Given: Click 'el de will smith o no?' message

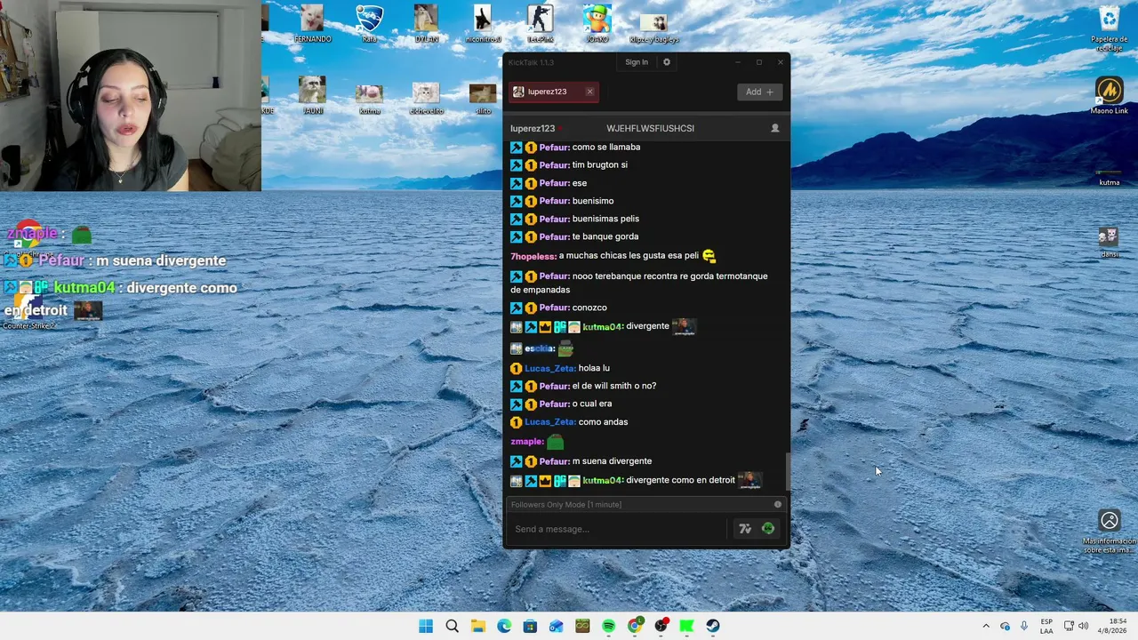Looking at the screenshot, I should tap(614, 386).
